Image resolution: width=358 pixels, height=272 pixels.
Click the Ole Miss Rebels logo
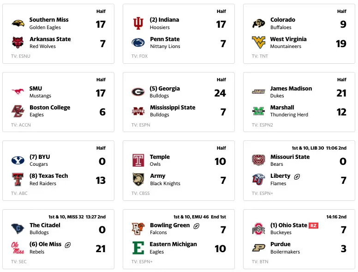[18, 248]
